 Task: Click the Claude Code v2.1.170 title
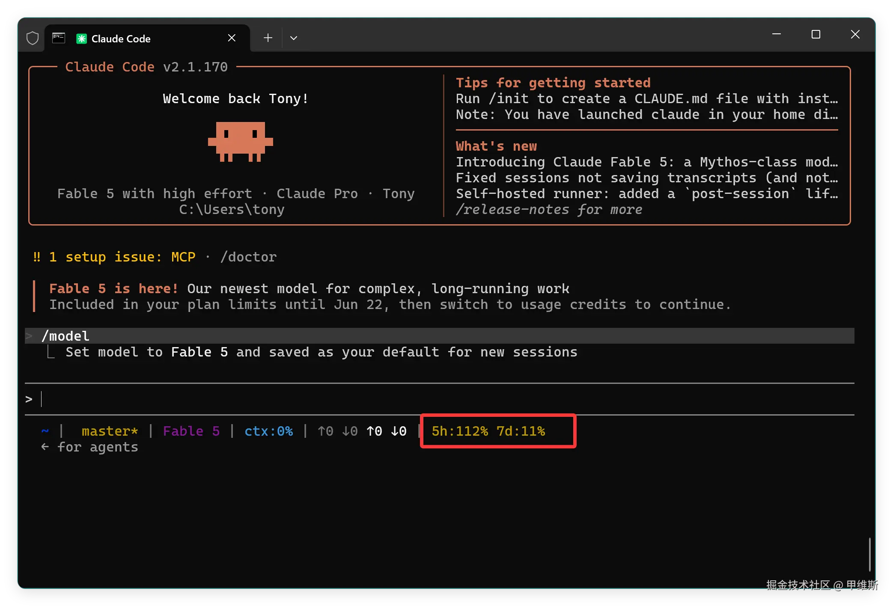click(x=146, y=67)
